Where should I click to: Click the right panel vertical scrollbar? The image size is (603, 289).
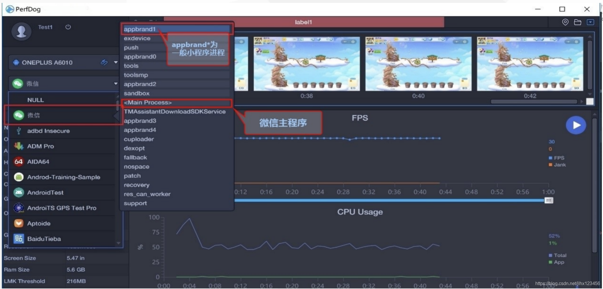tap(594, 185)
